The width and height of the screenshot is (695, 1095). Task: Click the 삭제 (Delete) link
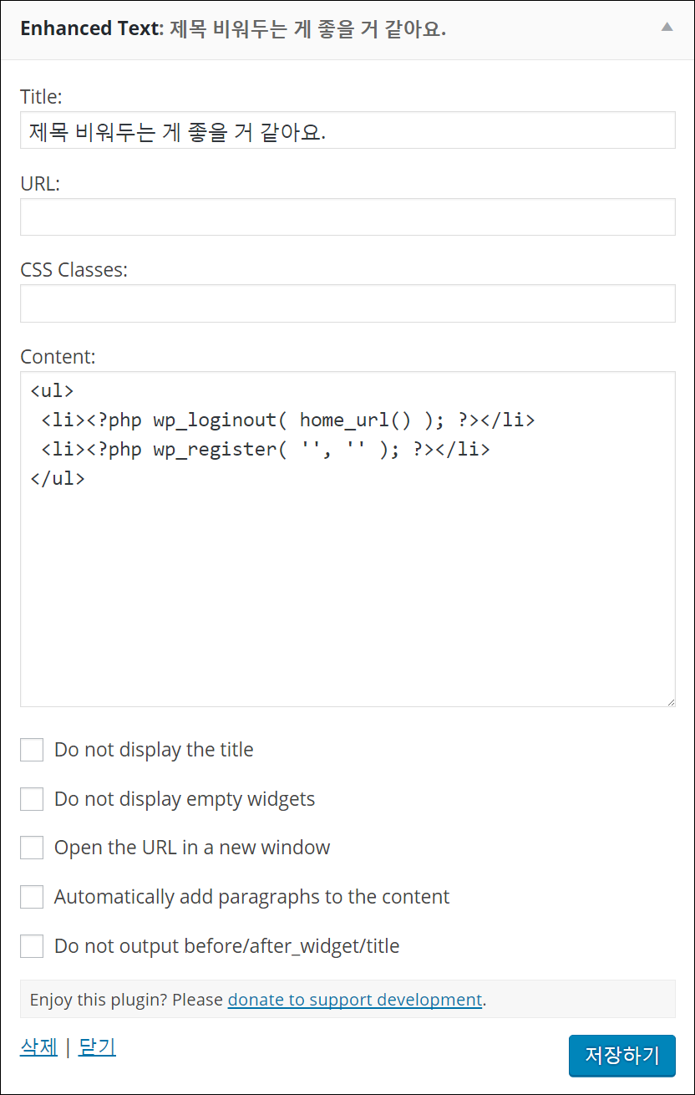[38, 1047]
